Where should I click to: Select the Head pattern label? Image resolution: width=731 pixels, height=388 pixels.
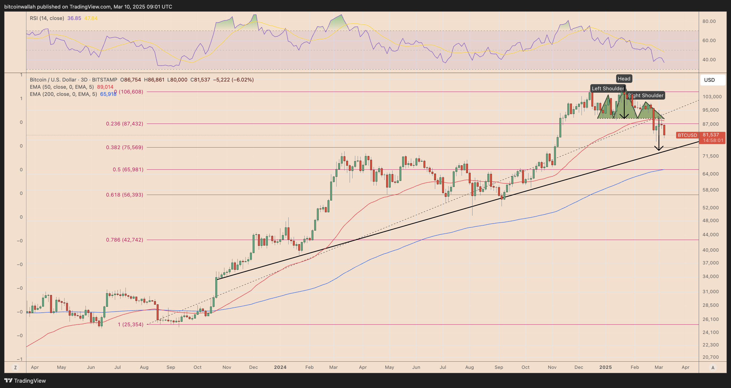click(624, 79)
